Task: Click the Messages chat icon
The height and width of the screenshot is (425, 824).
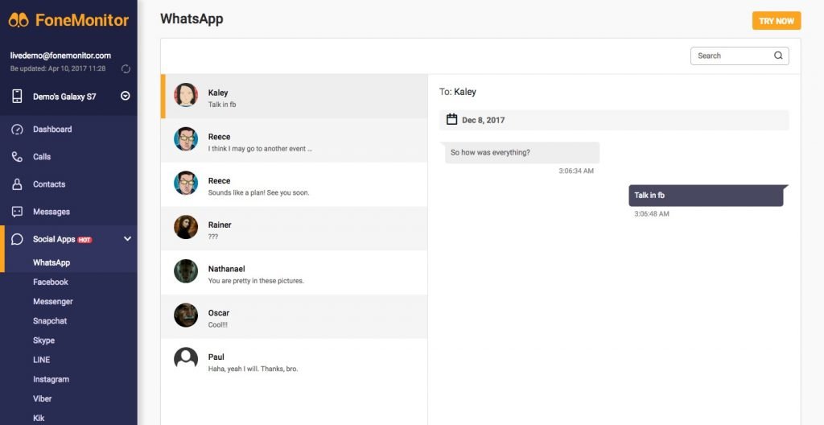Action: tap(18, 212)
